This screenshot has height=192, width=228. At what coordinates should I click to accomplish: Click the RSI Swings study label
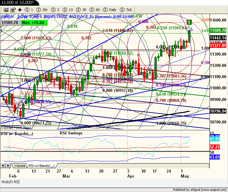71,133
